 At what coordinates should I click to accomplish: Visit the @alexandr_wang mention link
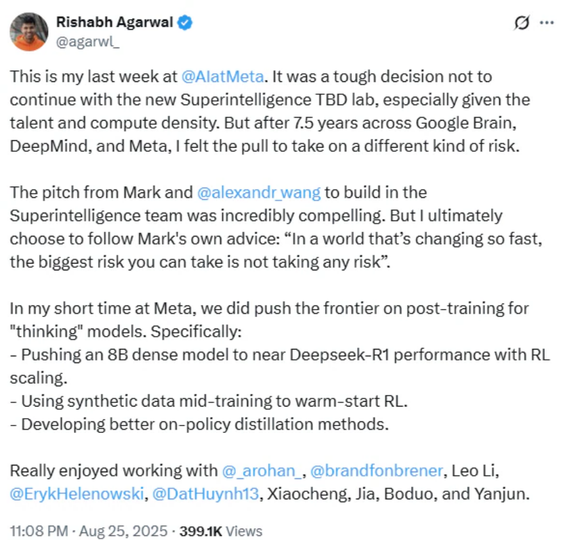click(x=259, y=192)
